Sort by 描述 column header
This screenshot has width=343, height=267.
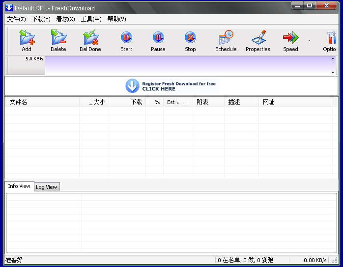click(241, 102)
